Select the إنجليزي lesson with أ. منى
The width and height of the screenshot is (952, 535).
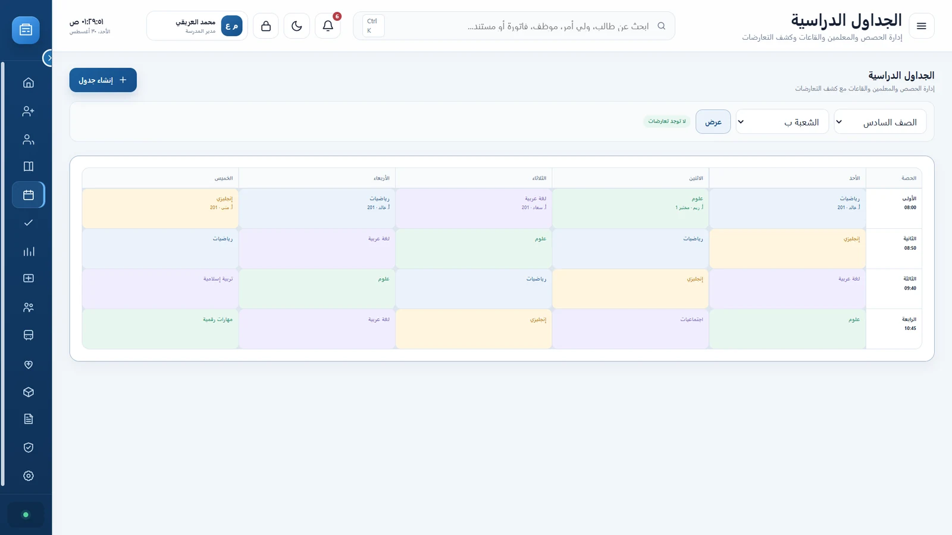[161, 209]
